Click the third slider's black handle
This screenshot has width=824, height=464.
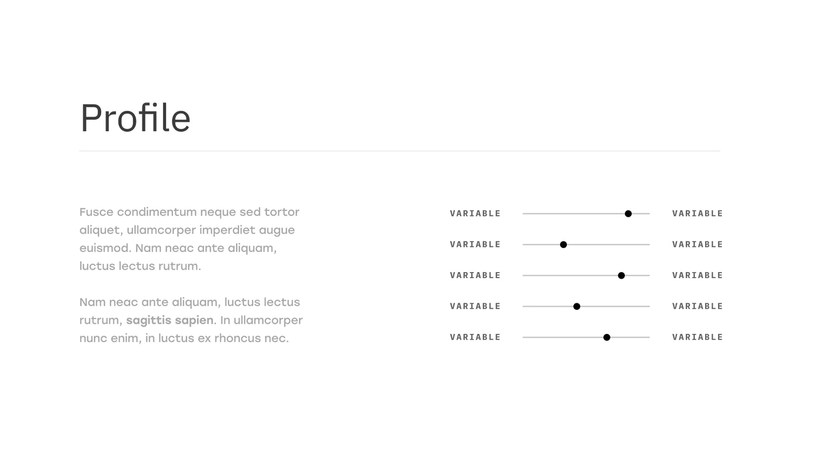coord(621,276)
